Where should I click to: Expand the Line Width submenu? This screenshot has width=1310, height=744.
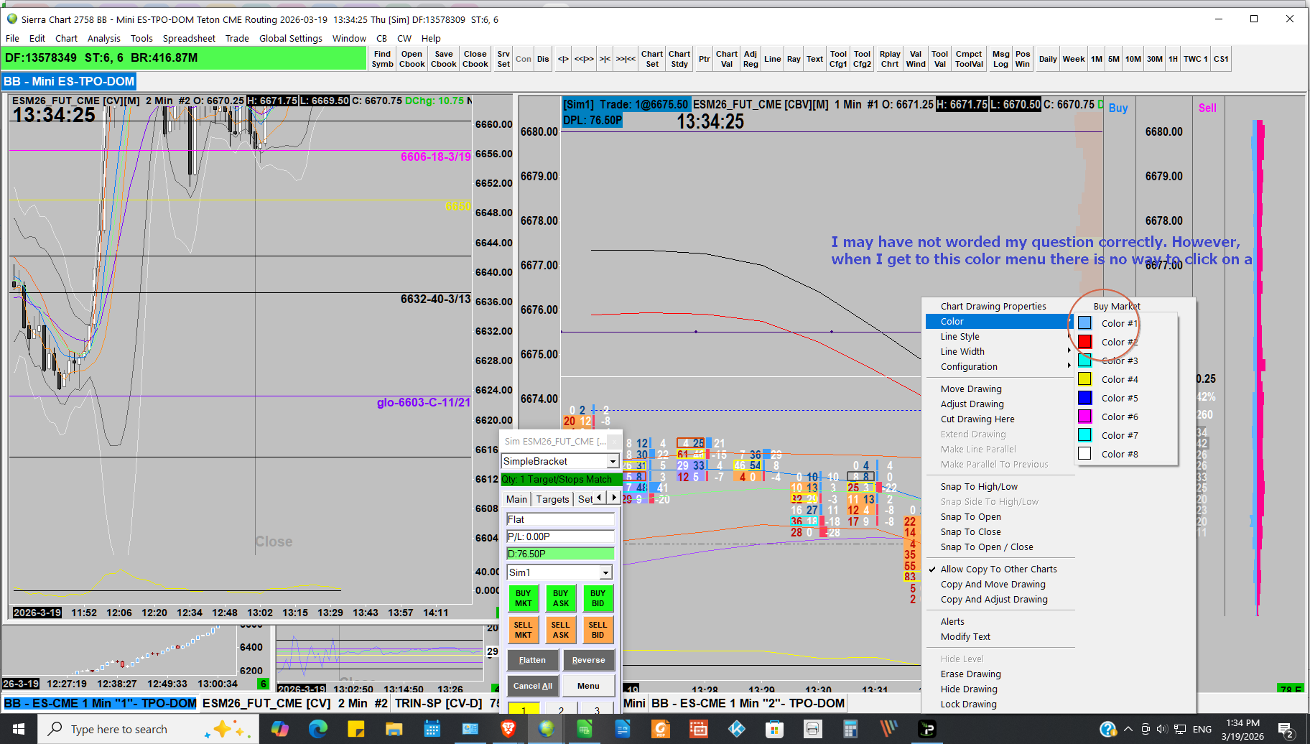999,352
